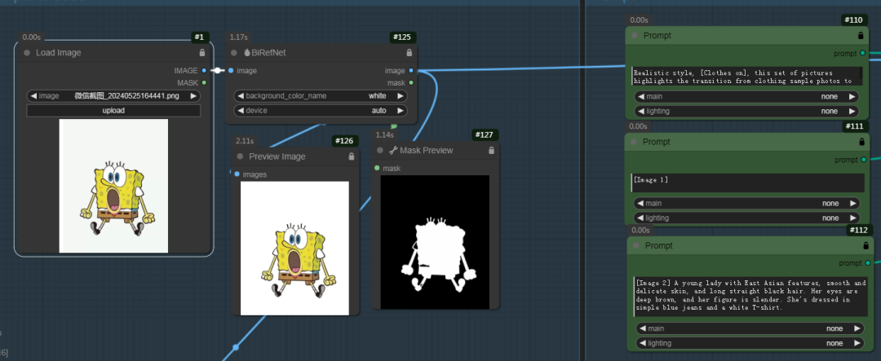Click the lock icon on Prompt node #112
The image size is (881, 361).
pos(866,245)
